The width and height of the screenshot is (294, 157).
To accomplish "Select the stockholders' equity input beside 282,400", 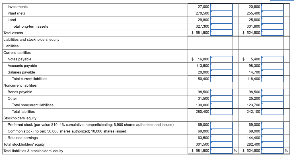I will point(272,144).
